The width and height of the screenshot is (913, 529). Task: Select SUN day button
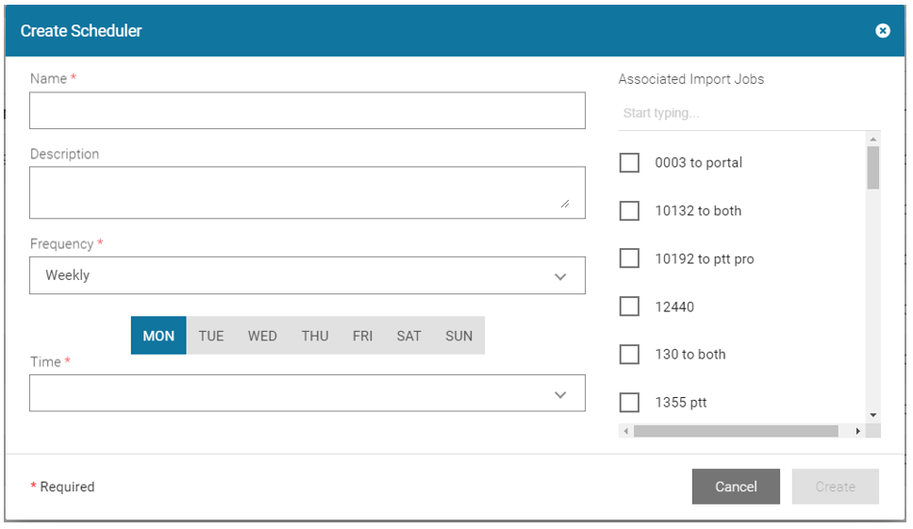click(x=458, y=336)
